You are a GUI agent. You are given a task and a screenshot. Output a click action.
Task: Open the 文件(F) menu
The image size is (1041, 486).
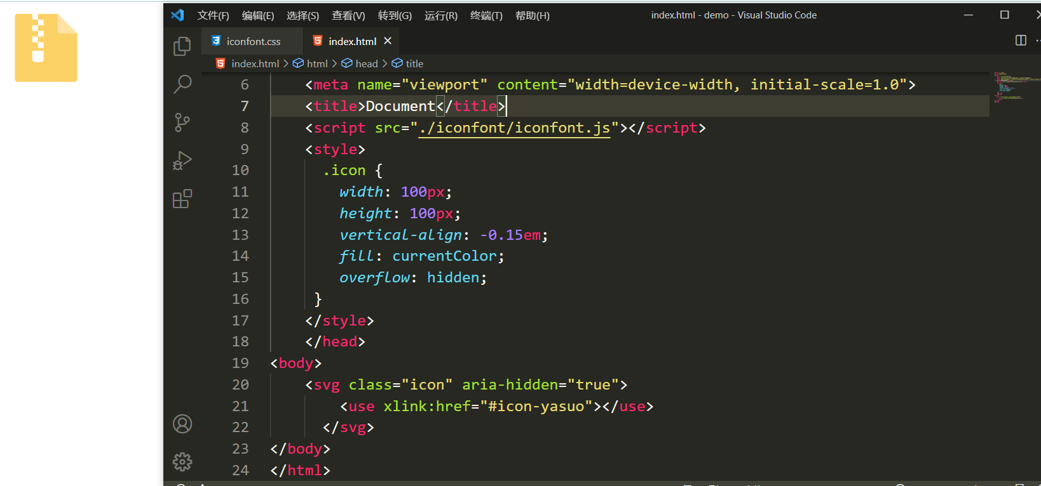click(213, 15)
